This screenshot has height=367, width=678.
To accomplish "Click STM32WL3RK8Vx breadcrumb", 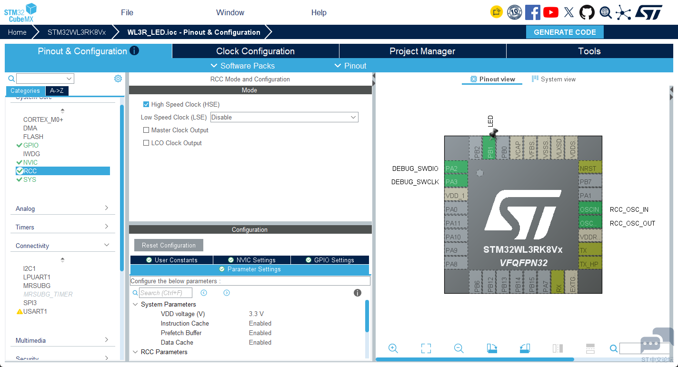I will click(77, 32).
